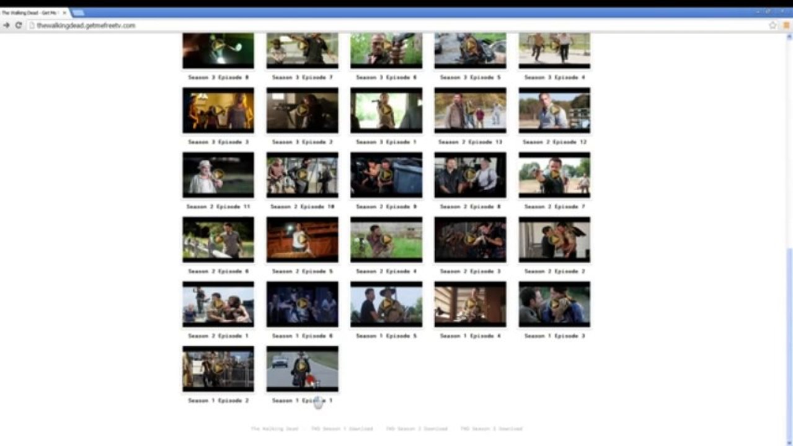Click the Season 2 Episode 3 caption link
The height and width of the screenshot is (446, 793).
(x=471, y=271)
